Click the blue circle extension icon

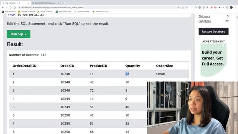[x=196, y=7]
